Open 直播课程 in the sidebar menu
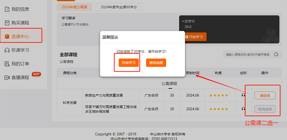 click(x=20, y=78)
